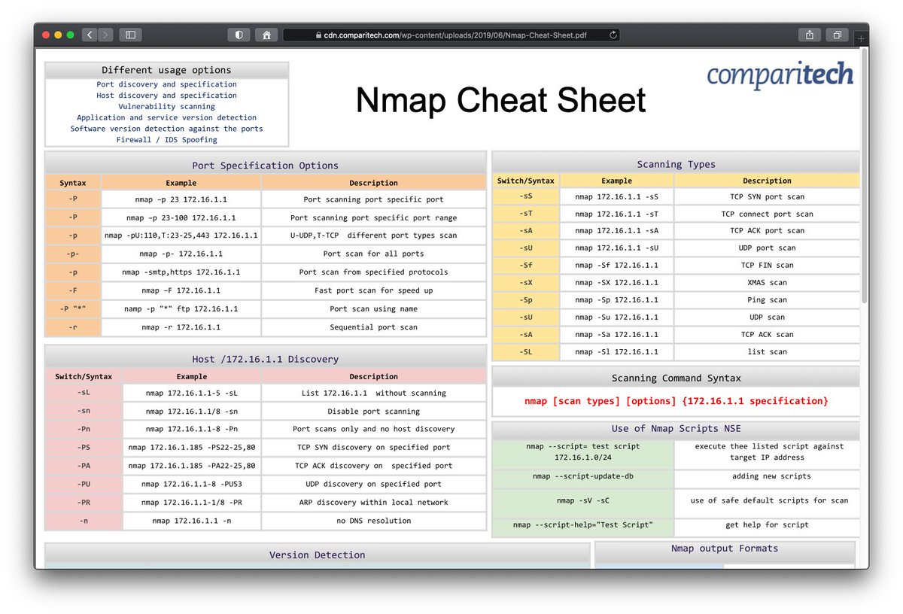Click example nmap –p 23-100 172.16.1.1

click(x=181, y=217)
